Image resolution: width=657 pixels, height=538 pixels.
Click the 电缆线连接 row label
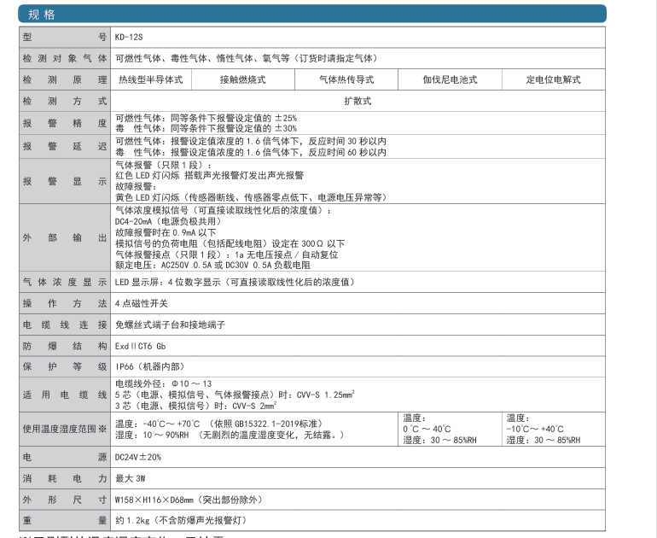click(65, 325)
